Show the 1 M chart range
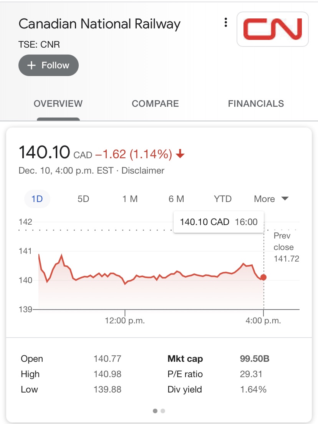 130,199
